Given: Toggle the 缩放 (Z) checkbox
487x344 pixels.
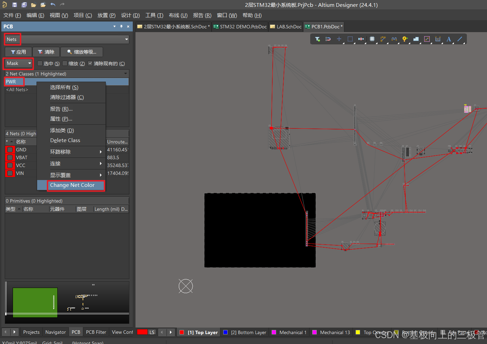Looking at the screenshot, I should tap(65, 63).
